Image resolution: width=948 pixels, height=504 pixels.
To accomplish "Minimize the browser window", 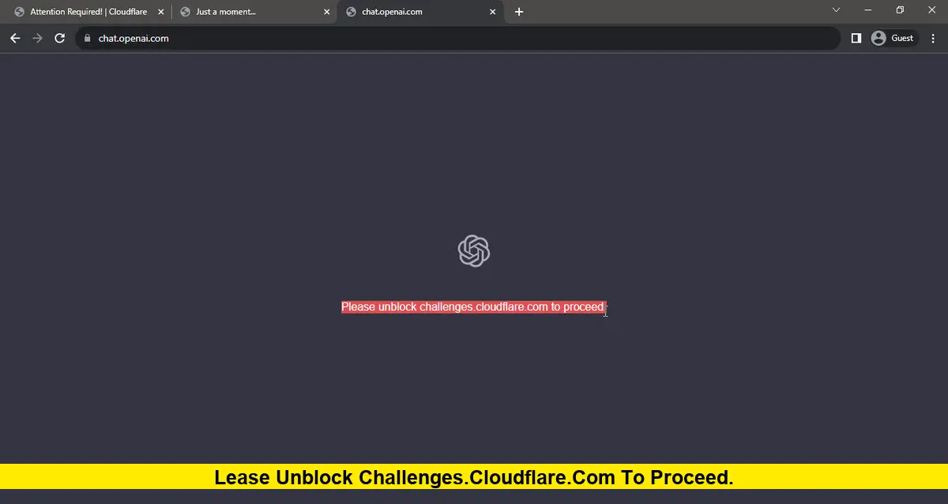I will point(868,10).
